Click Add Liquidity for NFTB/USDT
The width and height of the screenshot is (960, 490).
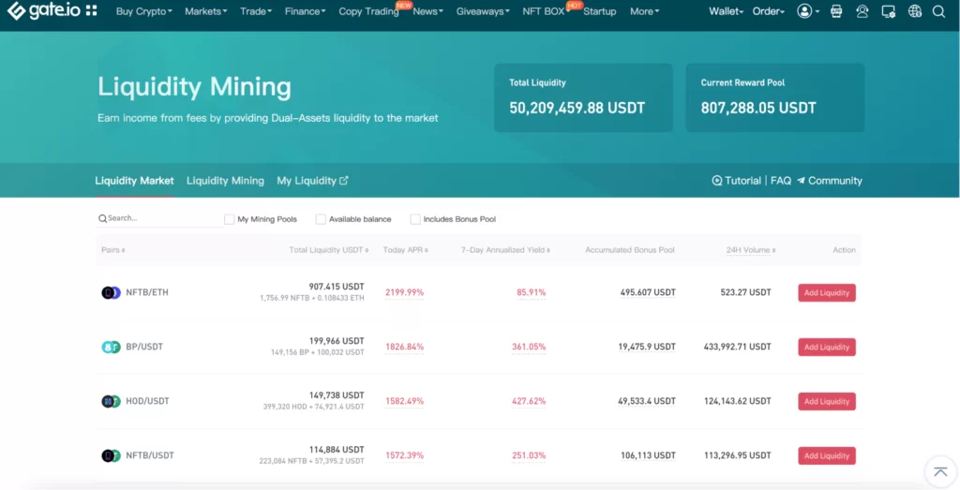click(x=827, y=455)
